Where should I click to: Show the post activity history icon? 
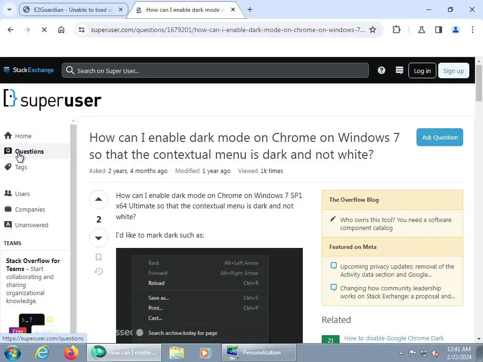[x=99, y=271]
